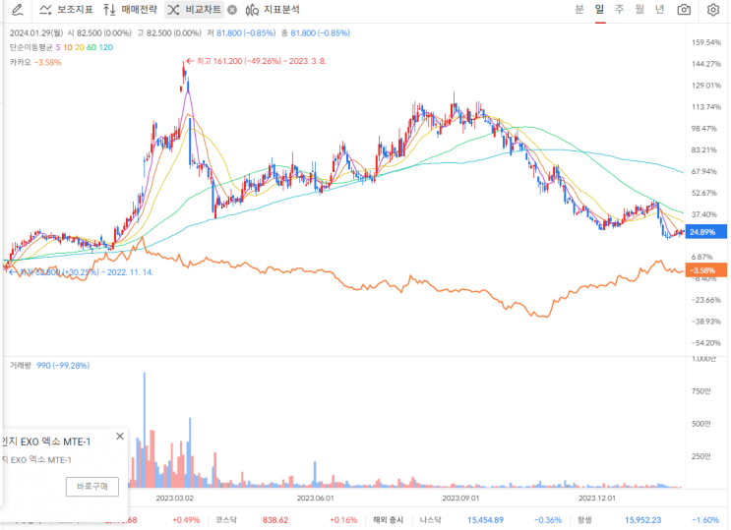Select the pencil drawing tool icon

pyautogui.click(x=18, y=10)
